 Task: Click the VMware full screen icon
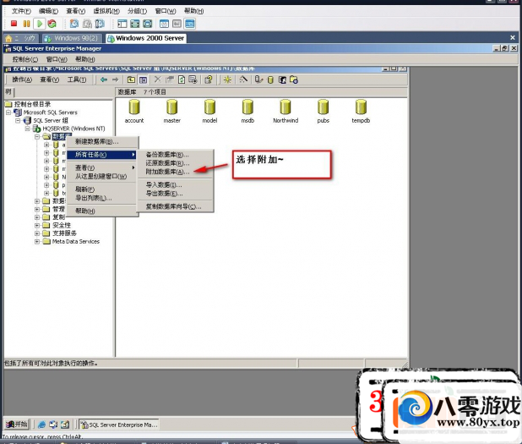point(135,24)
